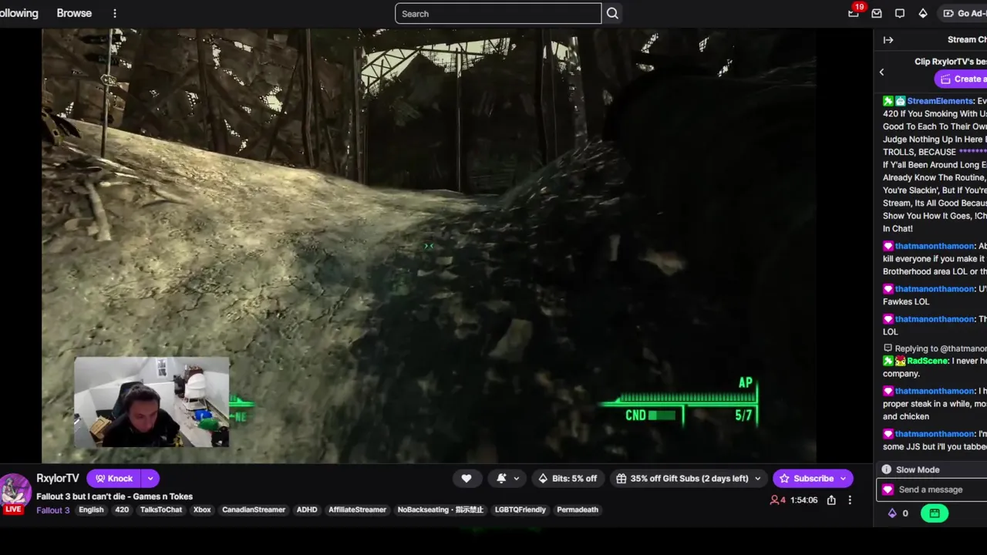Select the AffiliateStreamer tag
The image size is (987, 555).
pos(357,510)
